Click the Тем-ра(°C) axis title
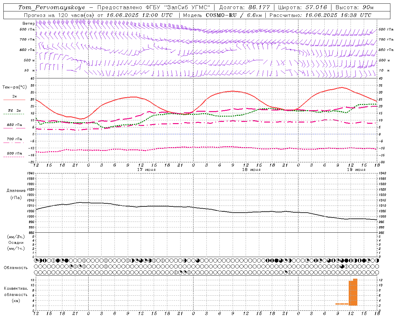395x316 pixels. click(15, 87)
